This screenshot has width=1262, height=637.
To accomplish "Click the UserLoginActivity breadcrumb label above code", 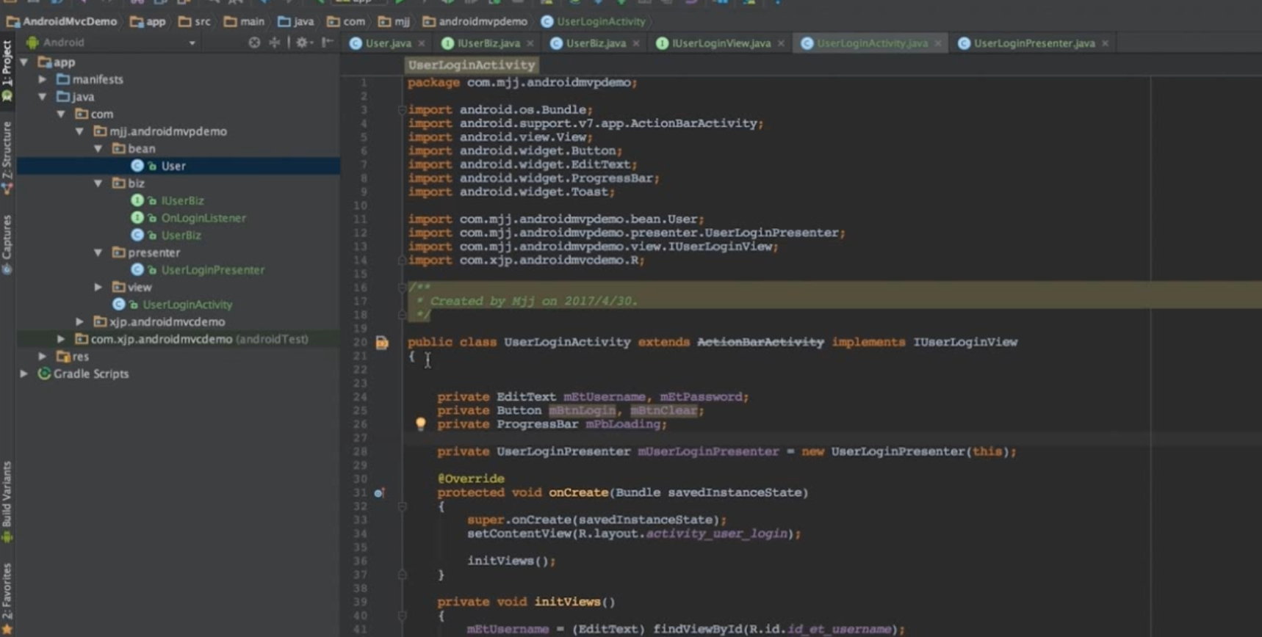I will tap(472, 65).
